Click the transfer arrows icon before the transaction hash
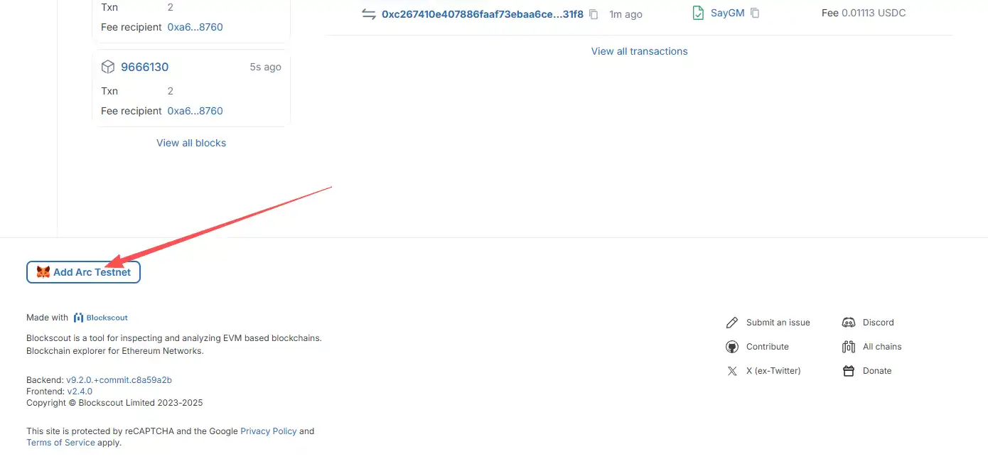Screen dimensions: 988x459 pos(367,13)
